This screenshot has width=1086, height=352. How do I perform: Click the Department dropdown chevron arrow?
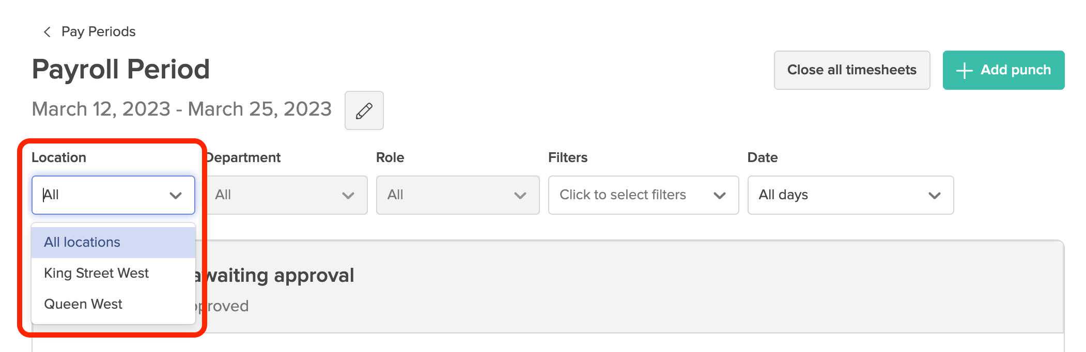point(348,196)
